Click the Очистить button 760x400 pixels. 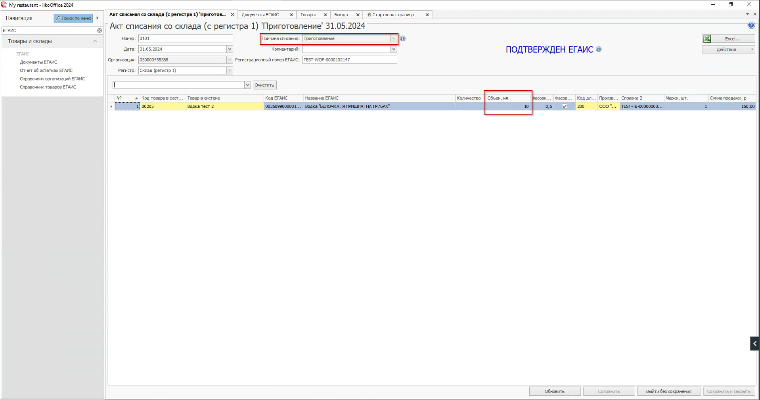[x=264, y=85]
